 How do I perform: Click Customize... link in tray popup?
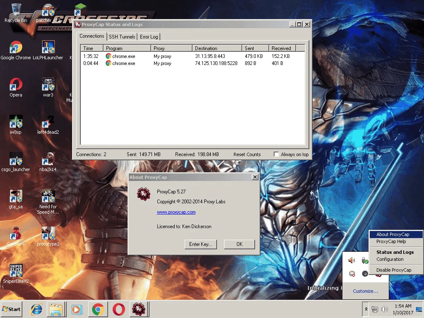[365, 291]
